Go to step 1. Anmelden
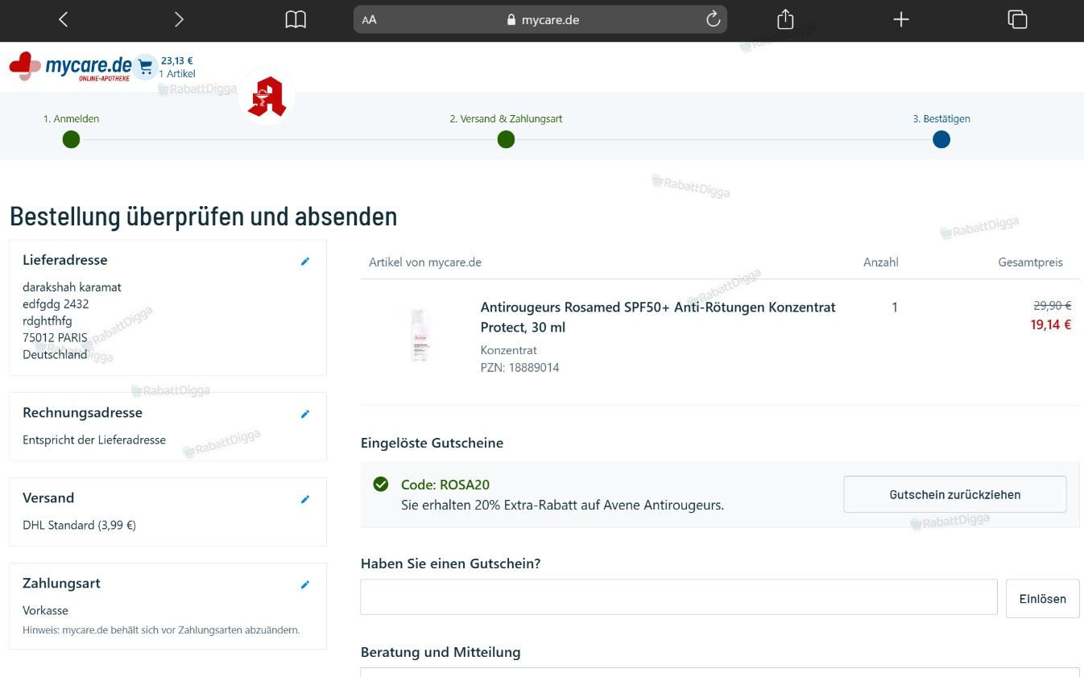 72,130
